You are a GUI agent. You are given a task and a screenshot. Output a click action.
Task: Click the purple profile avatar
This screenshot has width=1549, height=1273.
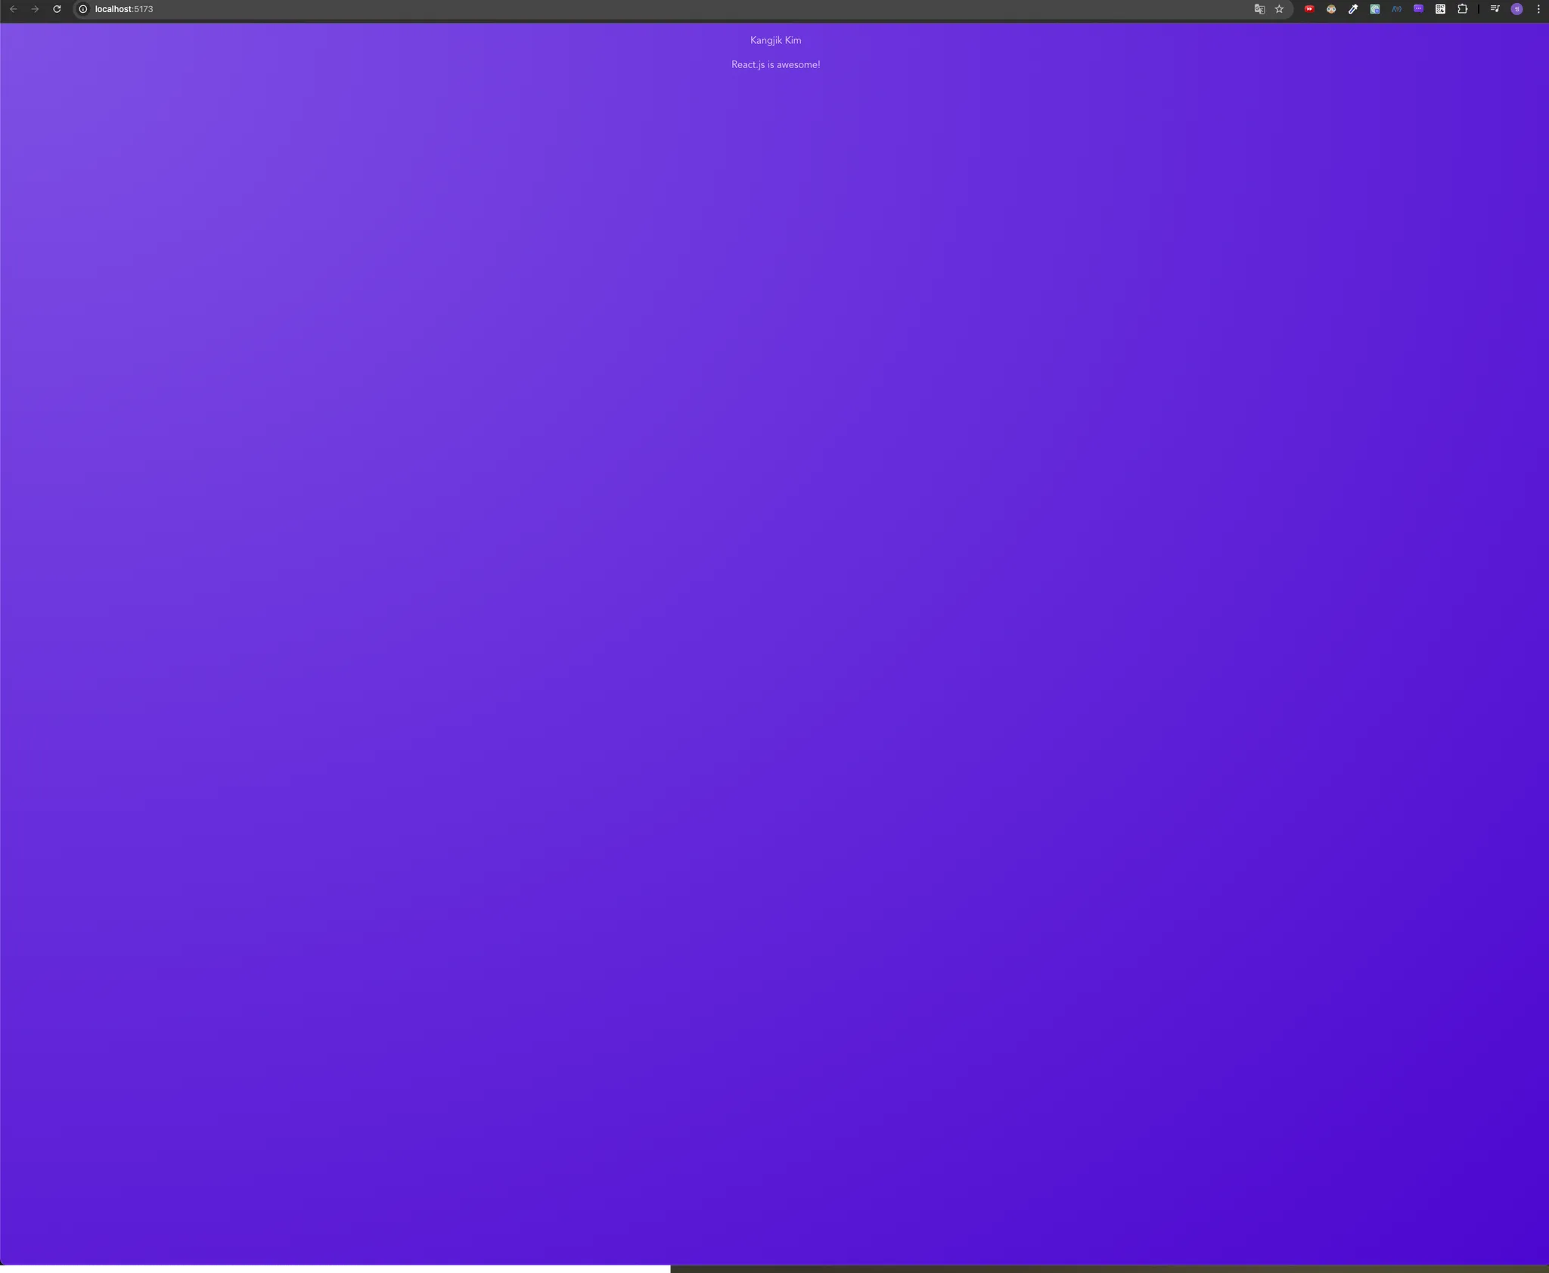1516,9
